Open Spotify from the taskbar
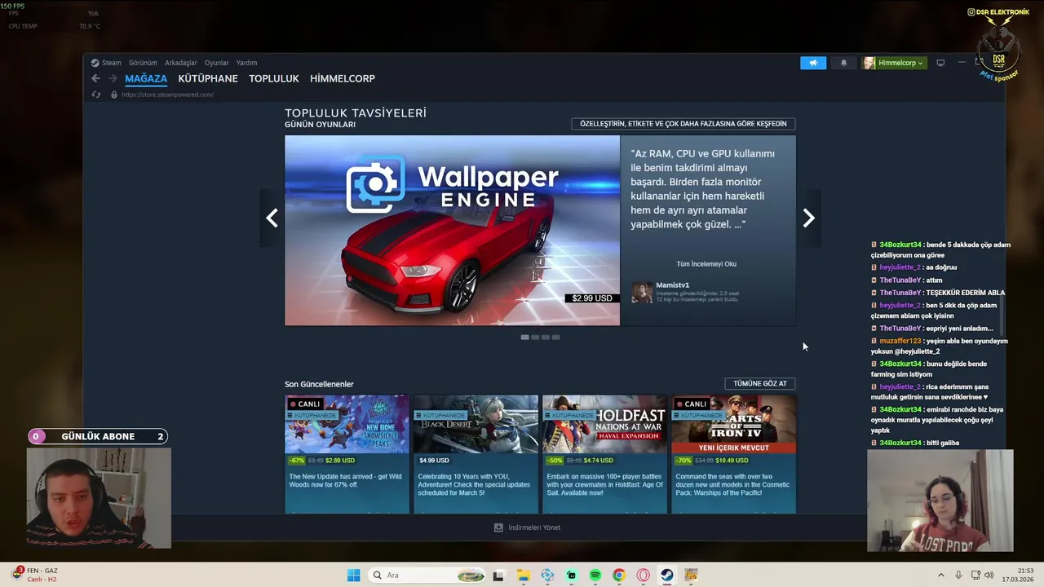This screenshot has height=587, width=1044. (x=595, y=576)
